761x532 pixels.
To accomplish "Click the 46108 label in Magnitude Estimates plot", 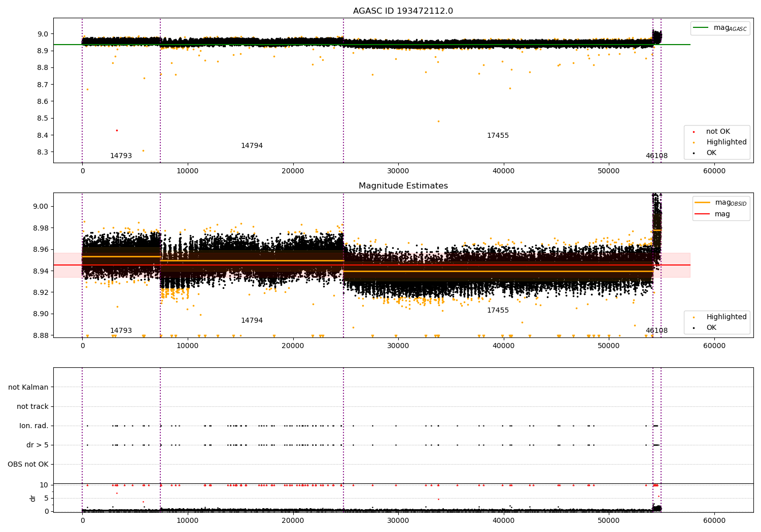I will click(x=656, y=331).
